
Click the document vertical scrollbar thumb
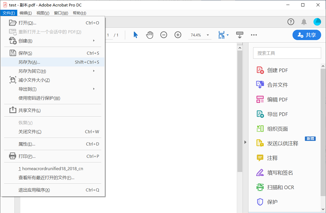click(240, 111)
